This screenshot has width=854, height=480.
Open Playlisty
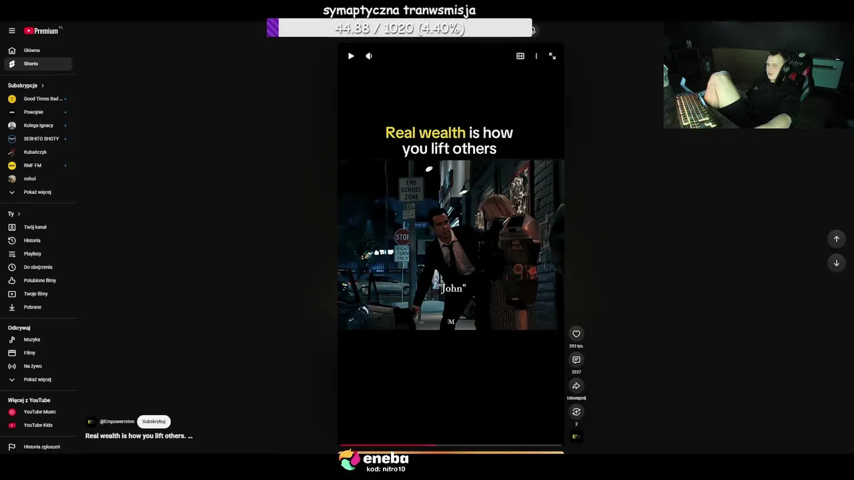pyautogui.click(x=38, y=254)
